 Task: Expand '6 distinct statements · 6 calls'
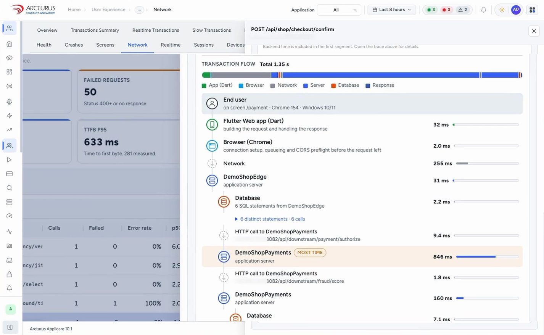point(270,219)
